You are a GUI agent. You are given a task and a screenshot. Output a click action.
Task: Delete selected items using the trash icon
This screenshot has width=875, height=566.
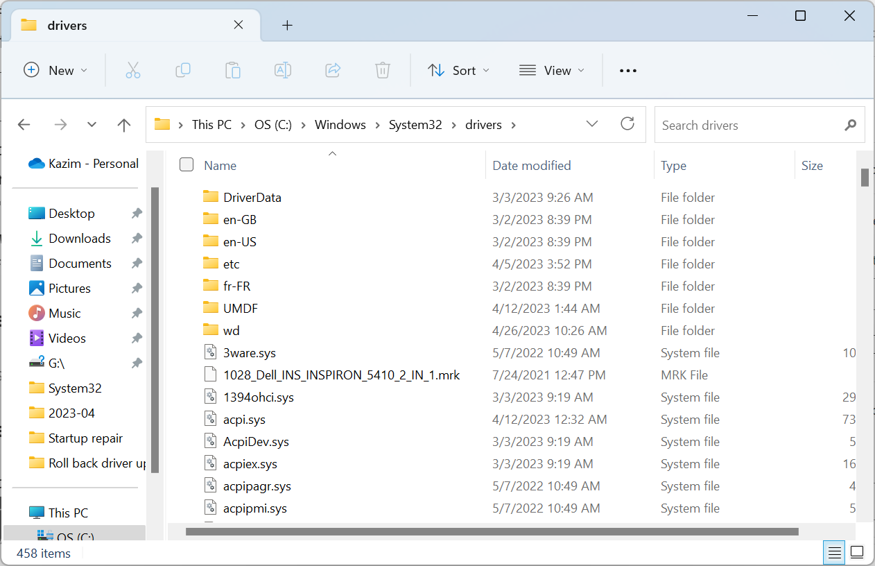point(382,70)
